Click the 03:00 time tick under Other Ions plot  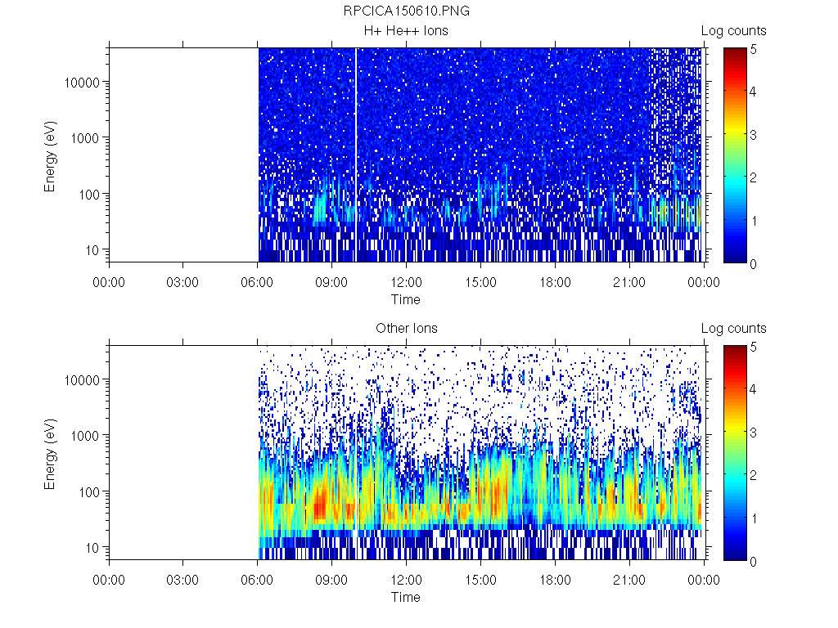(x=182, y=580)
